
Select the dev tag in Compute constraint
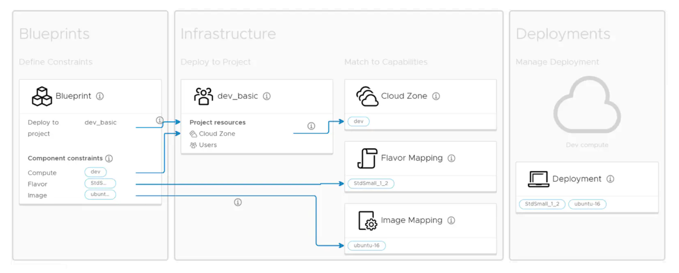point(96,172)
